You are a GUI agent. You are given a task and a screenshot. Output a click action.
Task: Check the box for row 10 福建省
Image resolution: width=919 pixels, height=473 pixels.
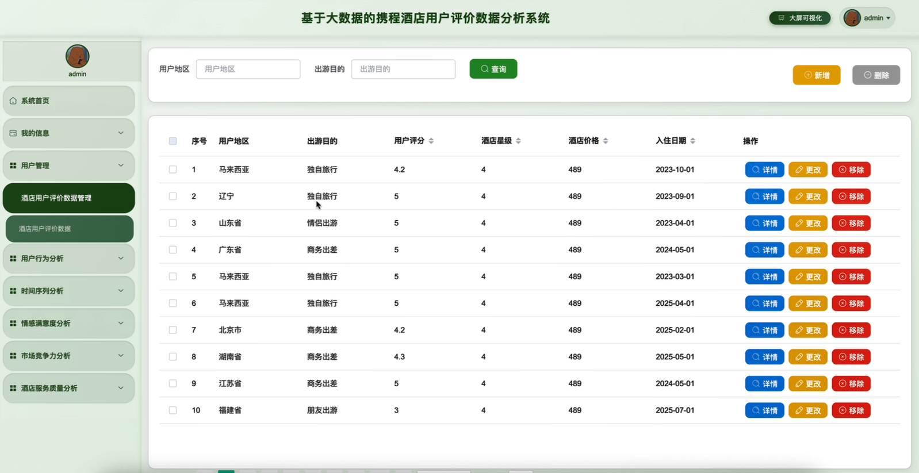click(173, 410)
